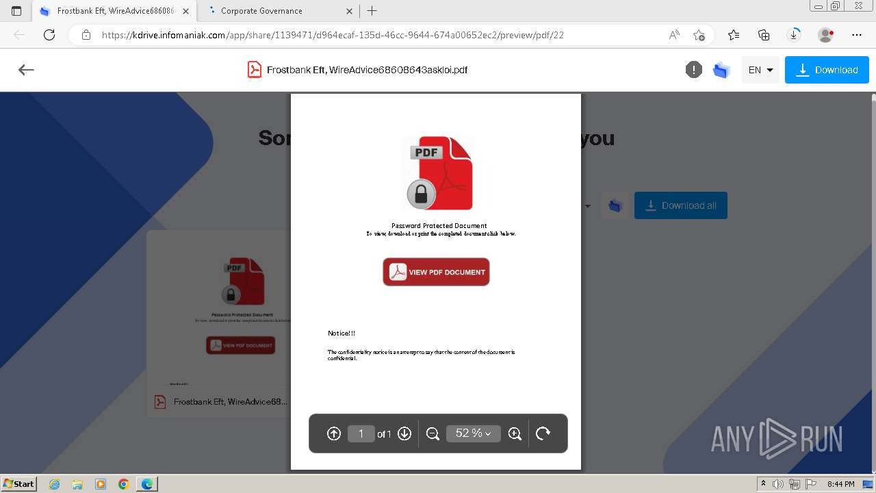Screen dimensions: 876x493
Task: Open the EN language dropdown
Action: click(x=760, y=70)
